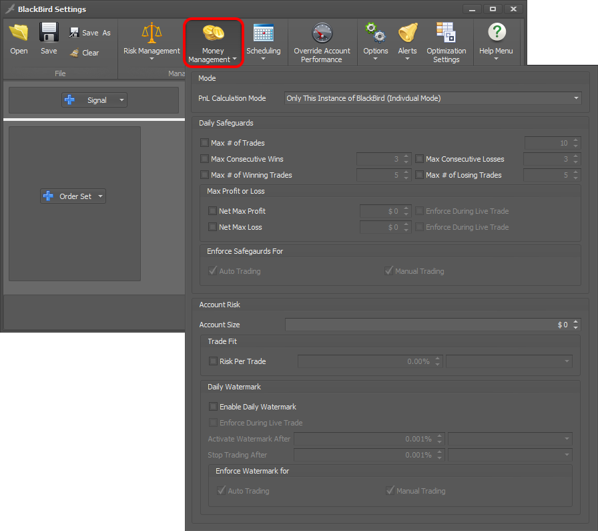Open the Scheduling calendar icon
Viewport: 598px width, 531px height.
(264, 33)
